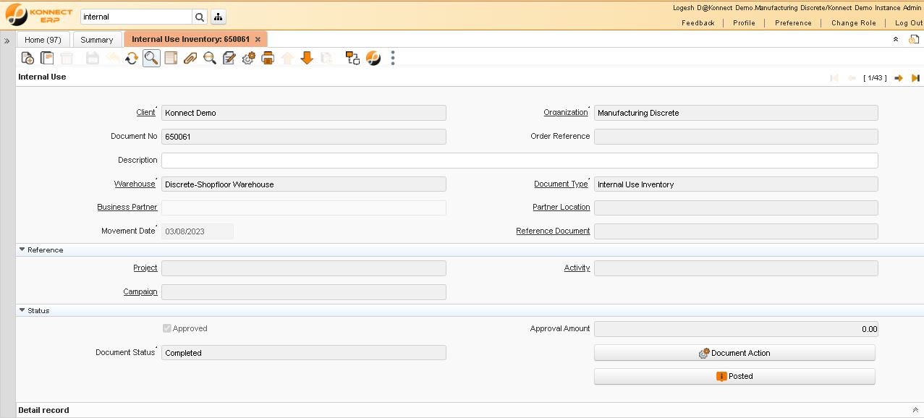924x418 pixels.
Task: Collapse the Status section
Action: (x=22, y=311)
